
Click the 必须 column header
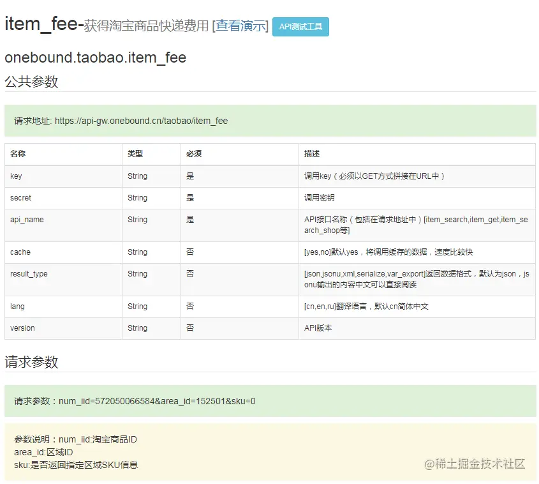click(x=194, y=154)
